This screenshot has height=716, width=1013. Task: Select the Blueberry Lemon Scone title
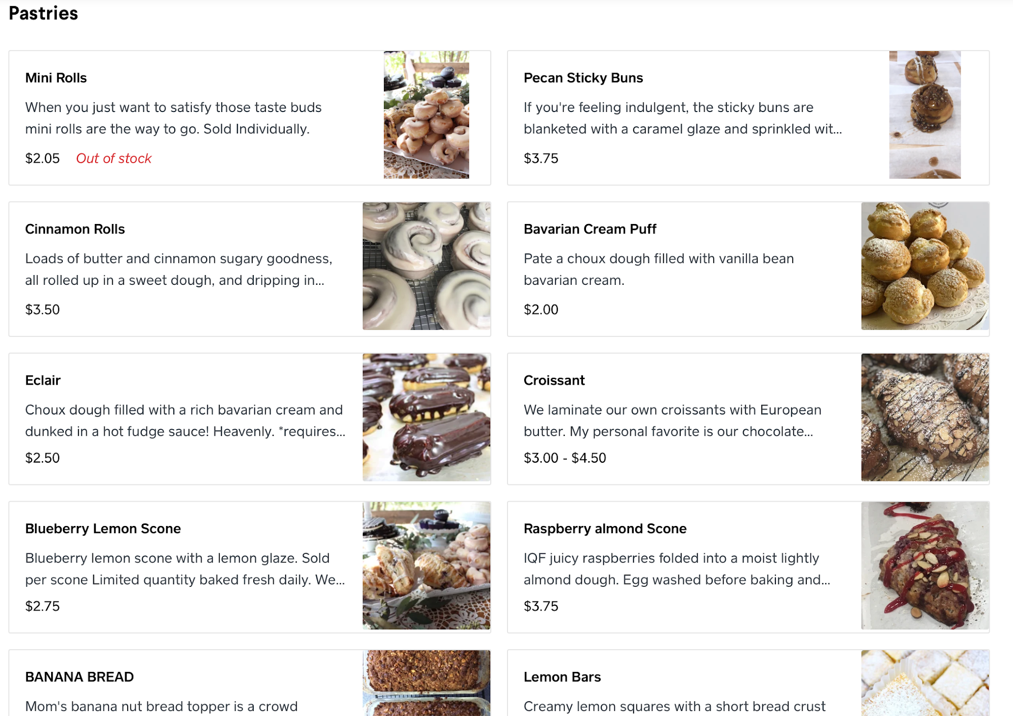coord(103,529)
